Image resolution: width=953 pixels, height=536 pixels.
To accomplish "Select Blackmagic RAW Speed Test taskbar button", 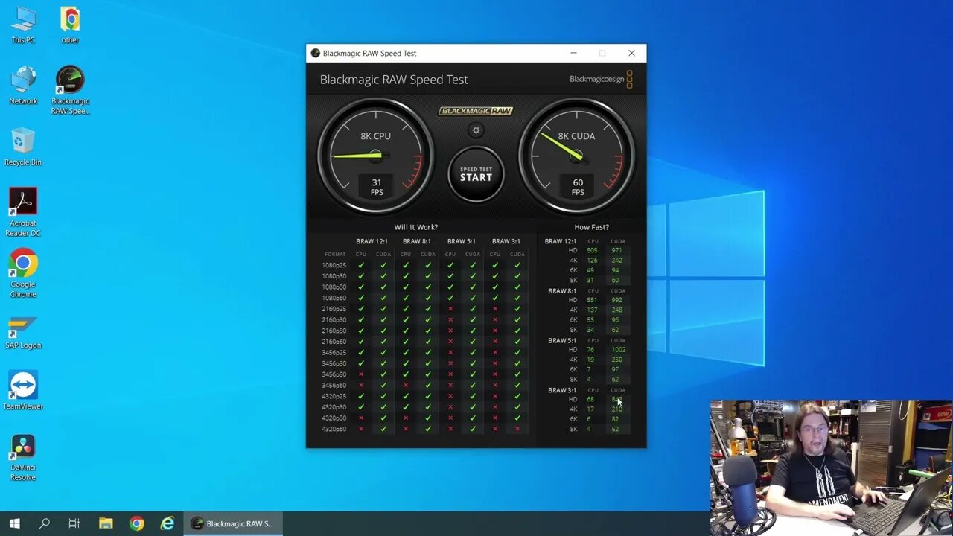I will [233, 523].
